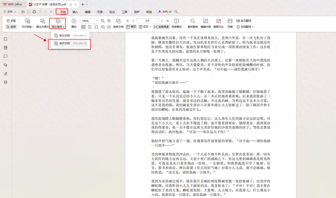Click the undo arrow

40,12
